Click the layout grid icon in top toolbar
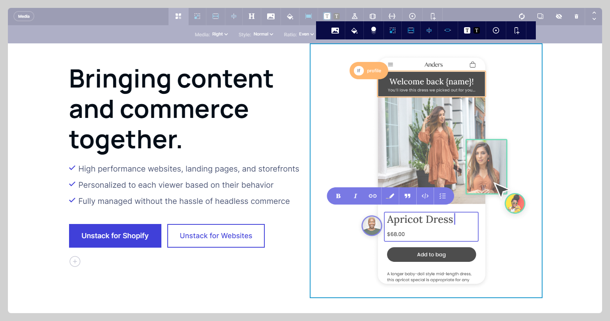This screenshot has width=610, height=321. click(178, 16)
